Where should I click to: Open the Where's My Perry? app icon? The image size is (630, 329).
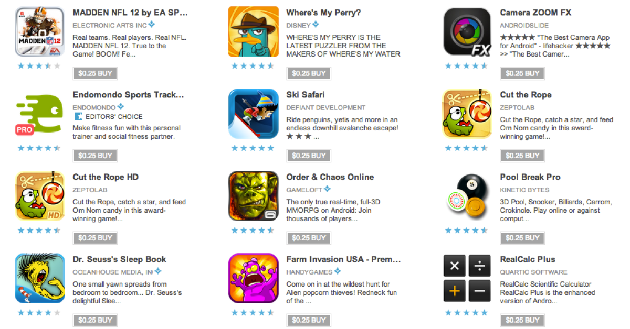click(x=254, y=31)
